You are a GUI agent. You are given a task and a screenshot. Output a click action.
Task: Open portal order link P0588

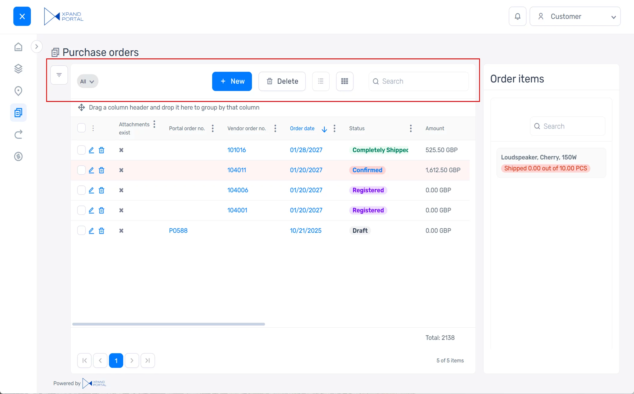click(178, 231)
